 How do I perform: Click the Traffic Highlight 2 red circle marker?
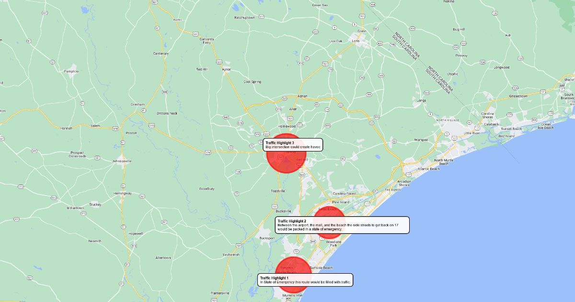pos(329,221)
